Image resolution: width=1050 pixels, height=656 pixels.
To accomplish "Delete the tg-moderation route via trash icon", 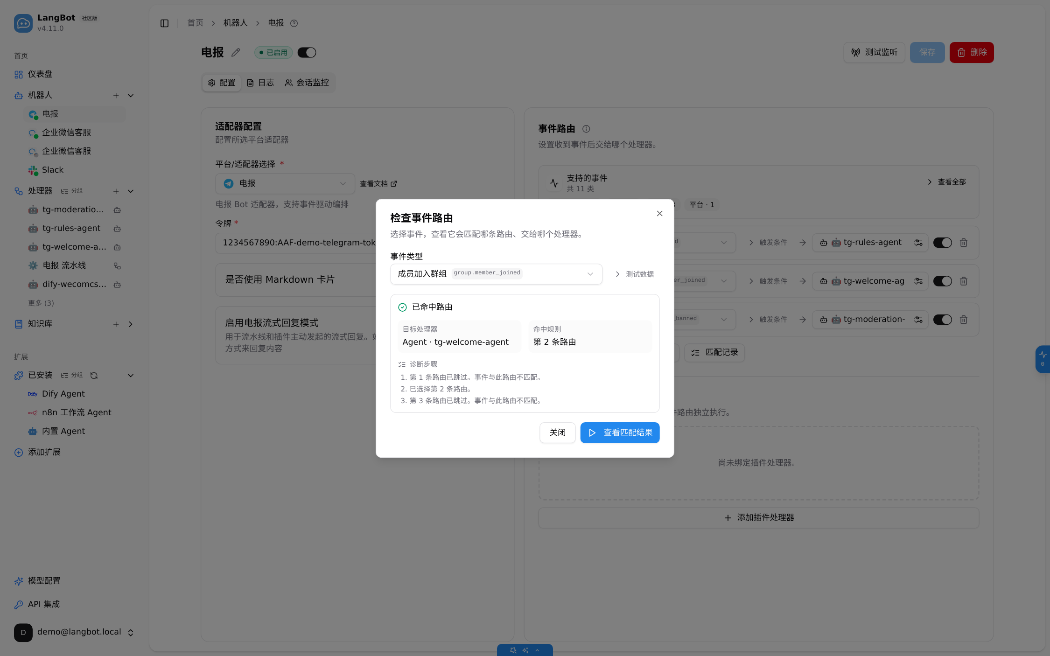I will (x=964, y=320).
